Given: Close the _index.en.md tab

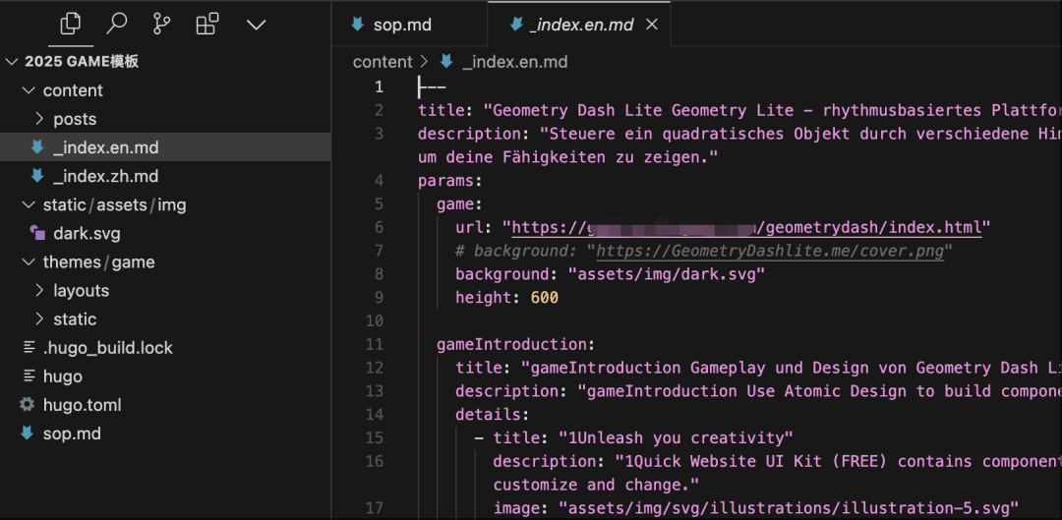Looking at the screenshot, I should click(652, 25).
